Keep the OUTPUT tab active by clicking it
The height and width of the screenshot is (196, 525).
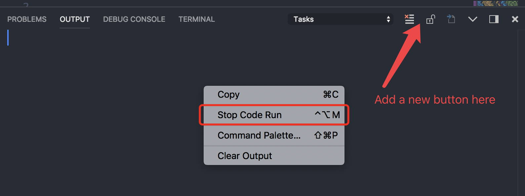(74, 19)
